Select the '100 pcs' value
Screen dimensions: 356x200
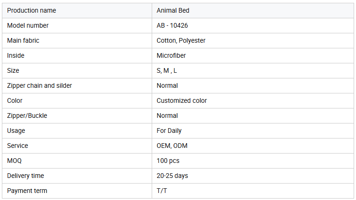click(x=168, y=161)
